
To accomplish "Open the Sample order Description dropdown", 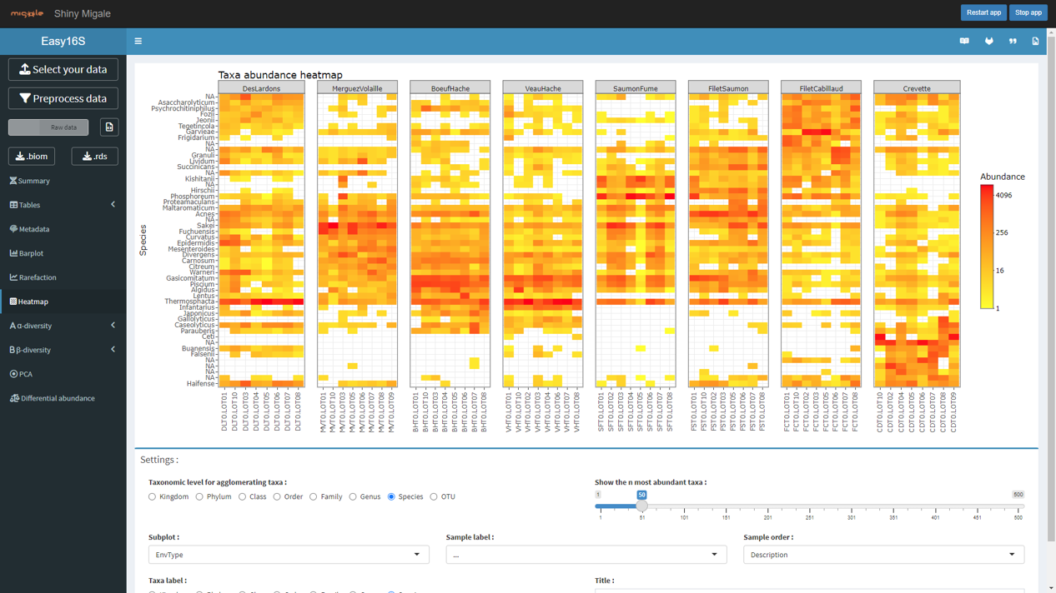I will tap(883, 555).
